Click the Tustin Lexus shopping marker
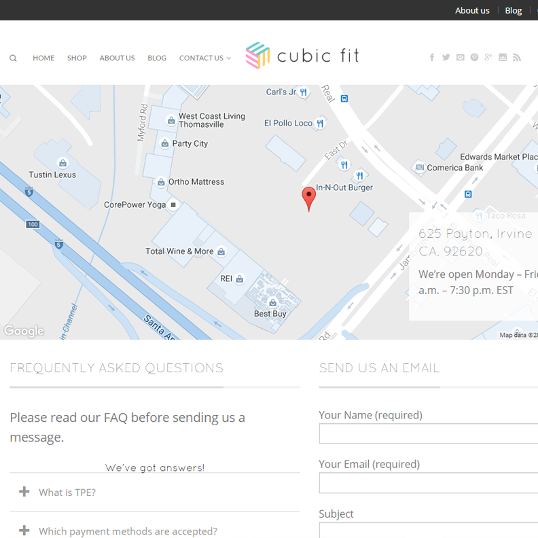The image size is (538, 538). [62, 163]
